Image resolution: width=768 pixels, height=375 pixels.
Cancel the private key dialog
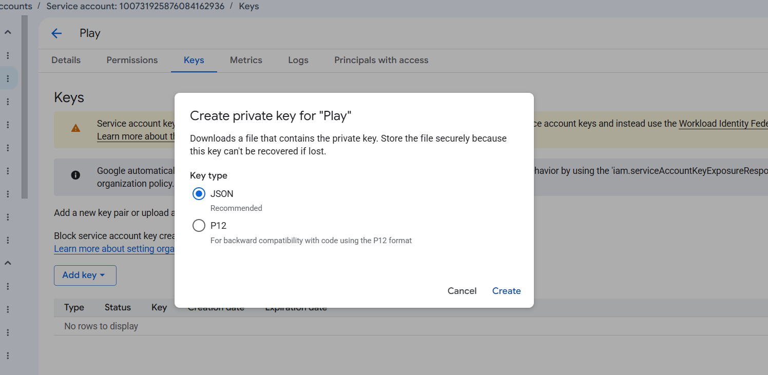click(x=462, y=291)
